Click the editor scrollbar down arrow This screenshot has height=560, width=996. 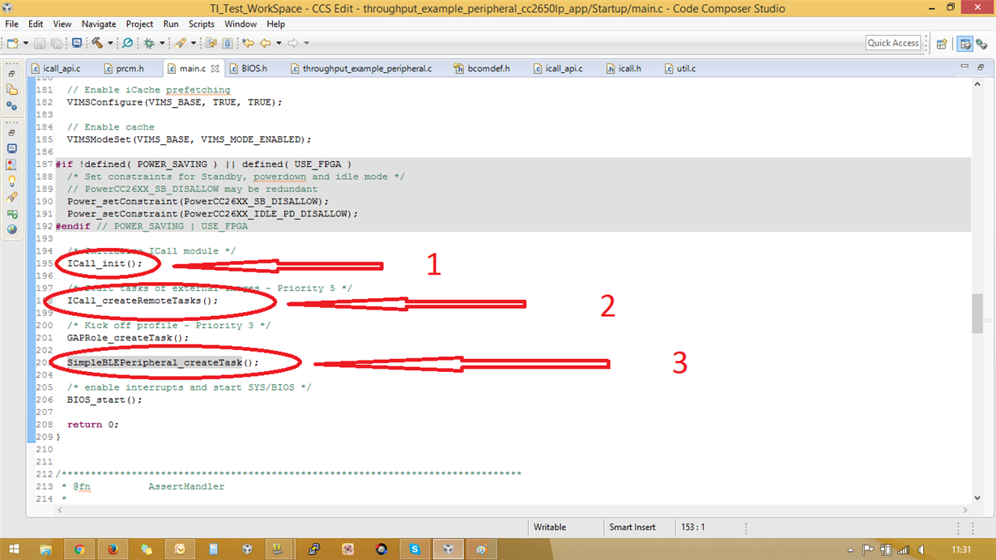pos(977,497)
